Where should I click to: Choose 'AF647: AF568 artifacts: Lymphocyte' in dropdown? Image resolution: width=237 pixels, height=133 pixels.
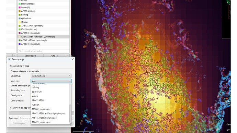50,113
